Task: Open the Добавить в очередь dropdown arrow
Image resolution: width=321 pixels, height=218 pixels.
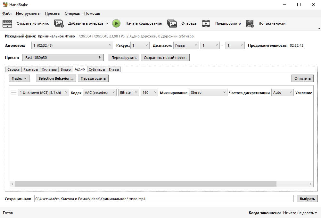Action: coord(107,23)
